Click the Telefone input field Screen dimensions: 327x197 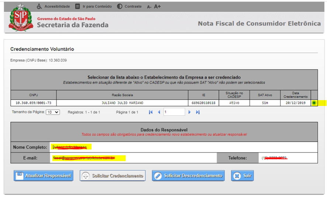point(288,158)
